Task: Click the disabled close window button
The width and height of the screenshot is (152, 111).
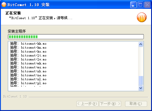Action: point(147,5)
